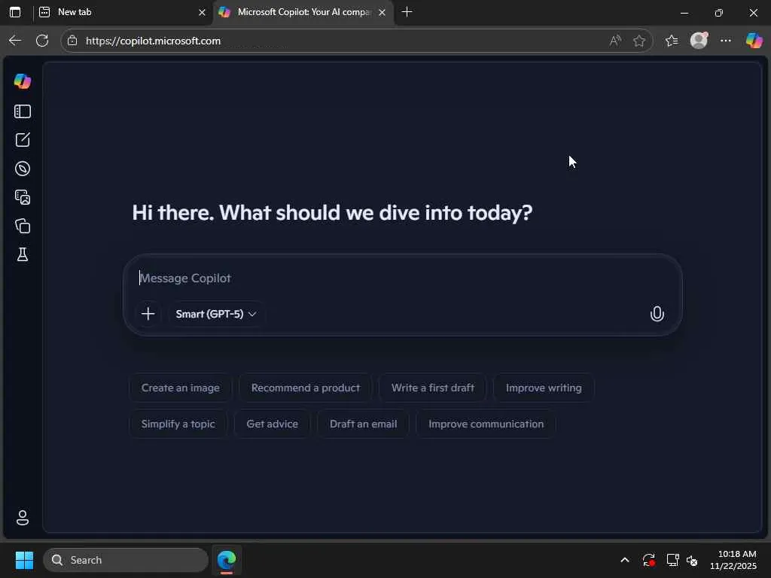The image size is (771, 578).
Task: Open the clock showing 10:18 AM
Action: click(733, 560)
